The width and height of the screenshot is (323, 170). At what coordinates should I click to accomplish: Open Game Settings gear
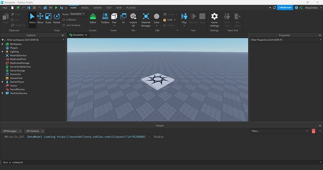214,20
